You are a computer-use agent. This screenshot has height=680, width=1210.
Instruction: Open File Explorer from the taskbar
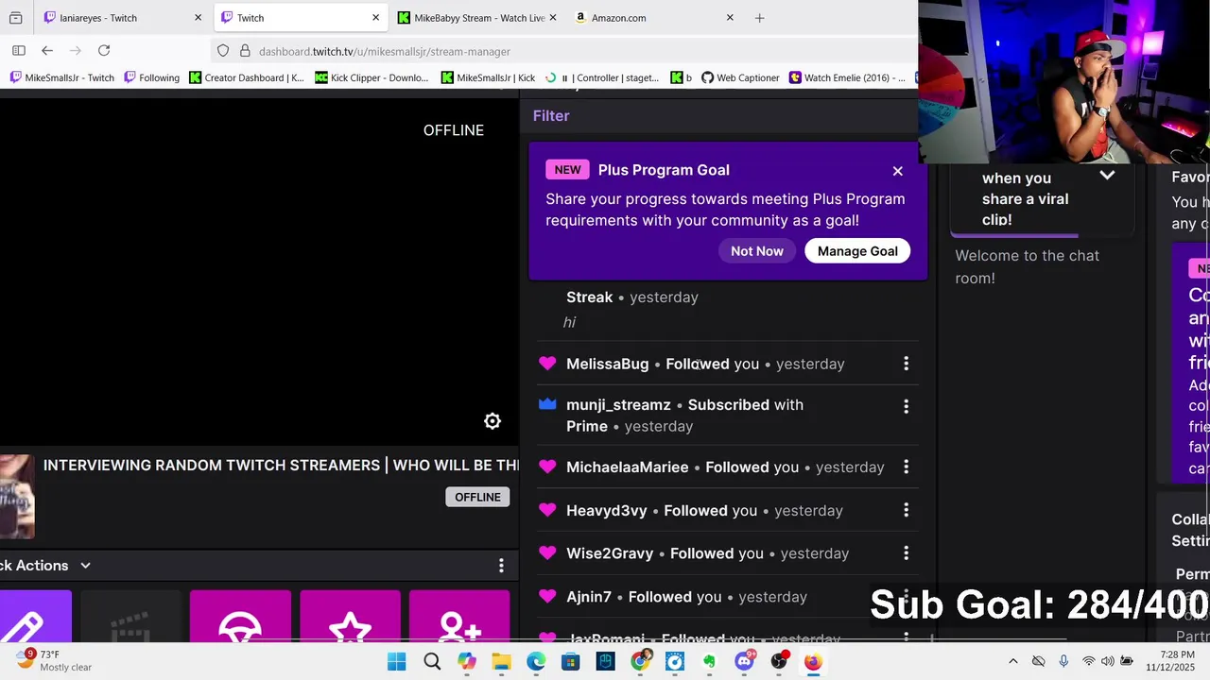coord(501,661)
